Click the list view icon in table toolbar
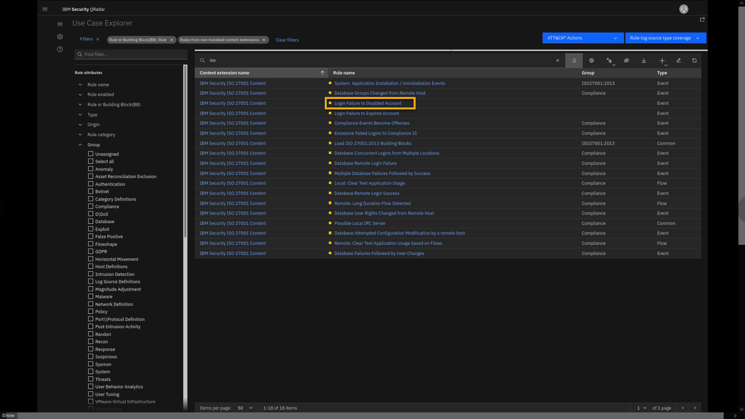 (574, 61)
